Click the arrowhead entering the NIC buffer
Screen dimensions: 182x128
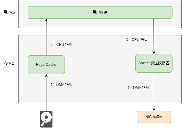[154, 110]
